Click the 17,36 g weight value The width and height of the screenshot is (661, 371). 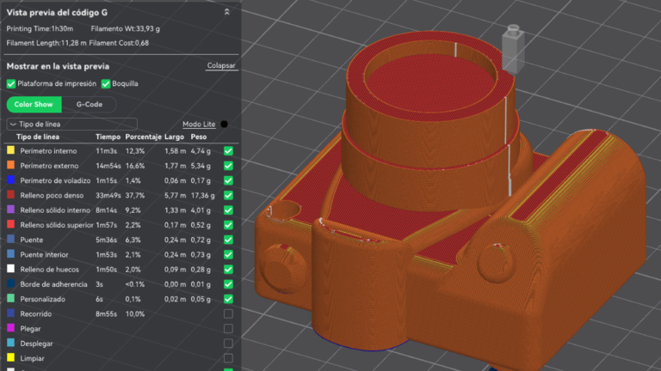202,195
